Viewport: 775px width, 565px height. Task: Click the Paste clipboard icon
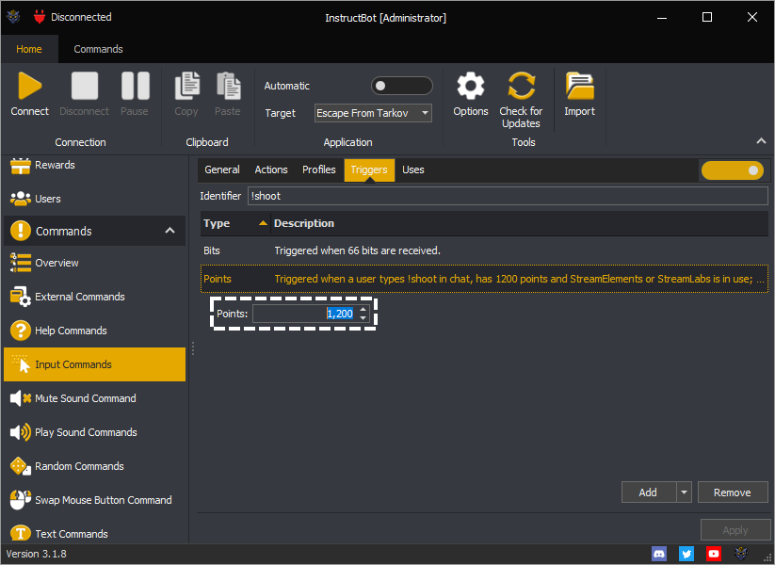coord(228,86)
